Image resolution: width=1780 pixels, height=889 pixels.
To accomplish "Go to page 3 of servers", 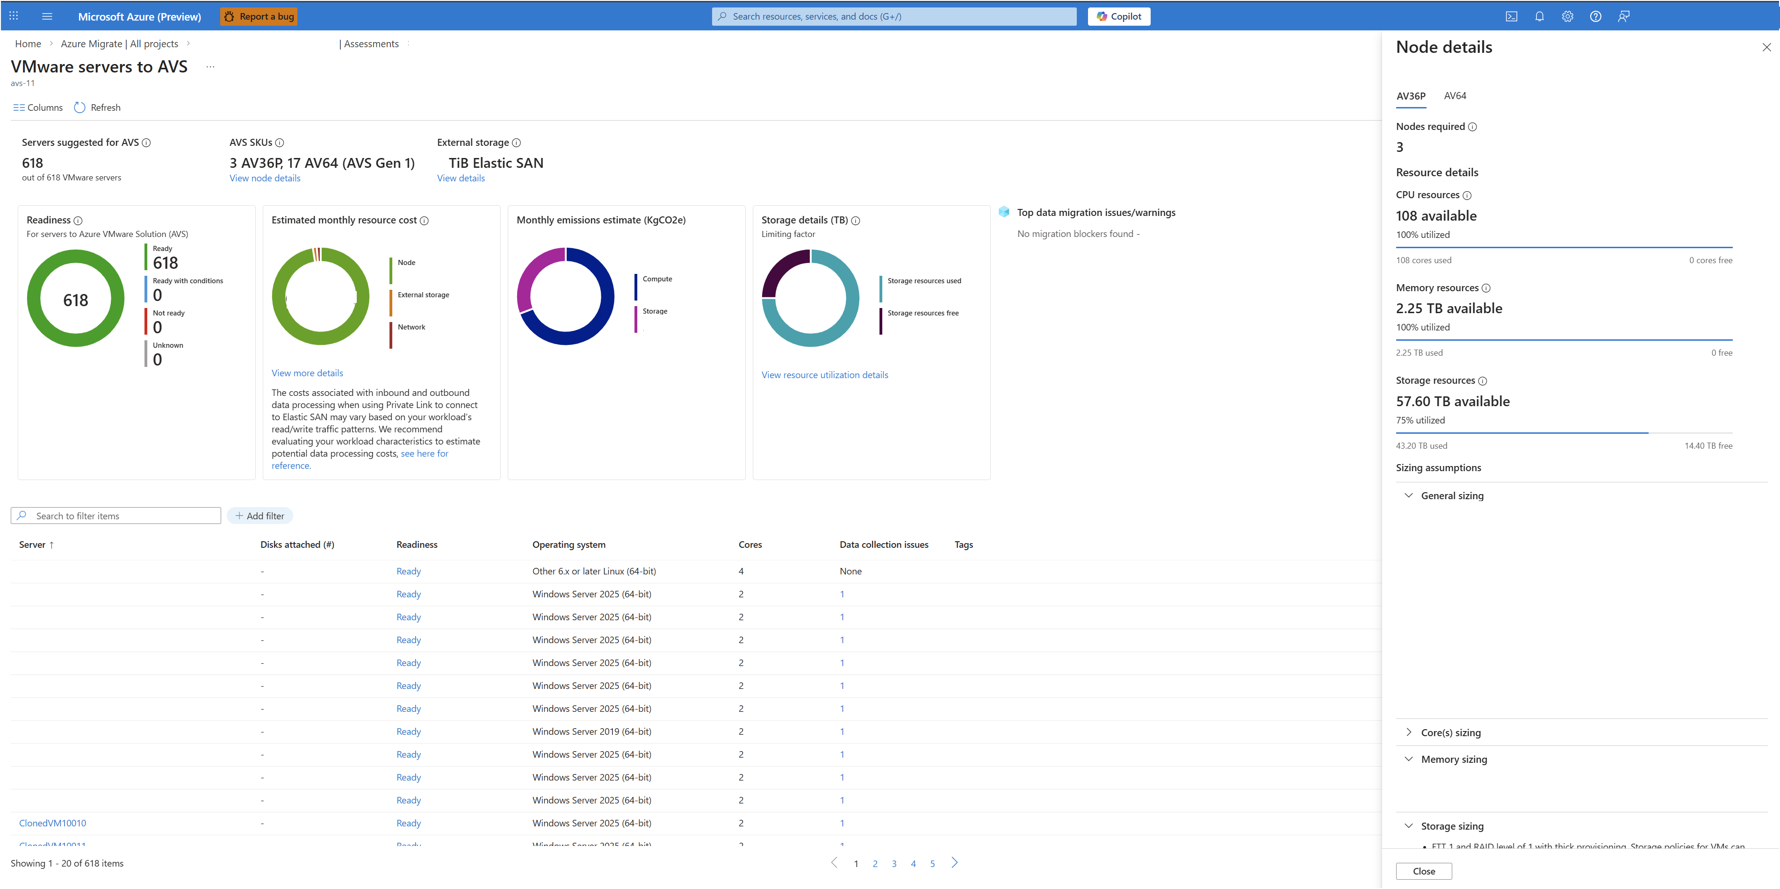I will click(x=894, y=863).
